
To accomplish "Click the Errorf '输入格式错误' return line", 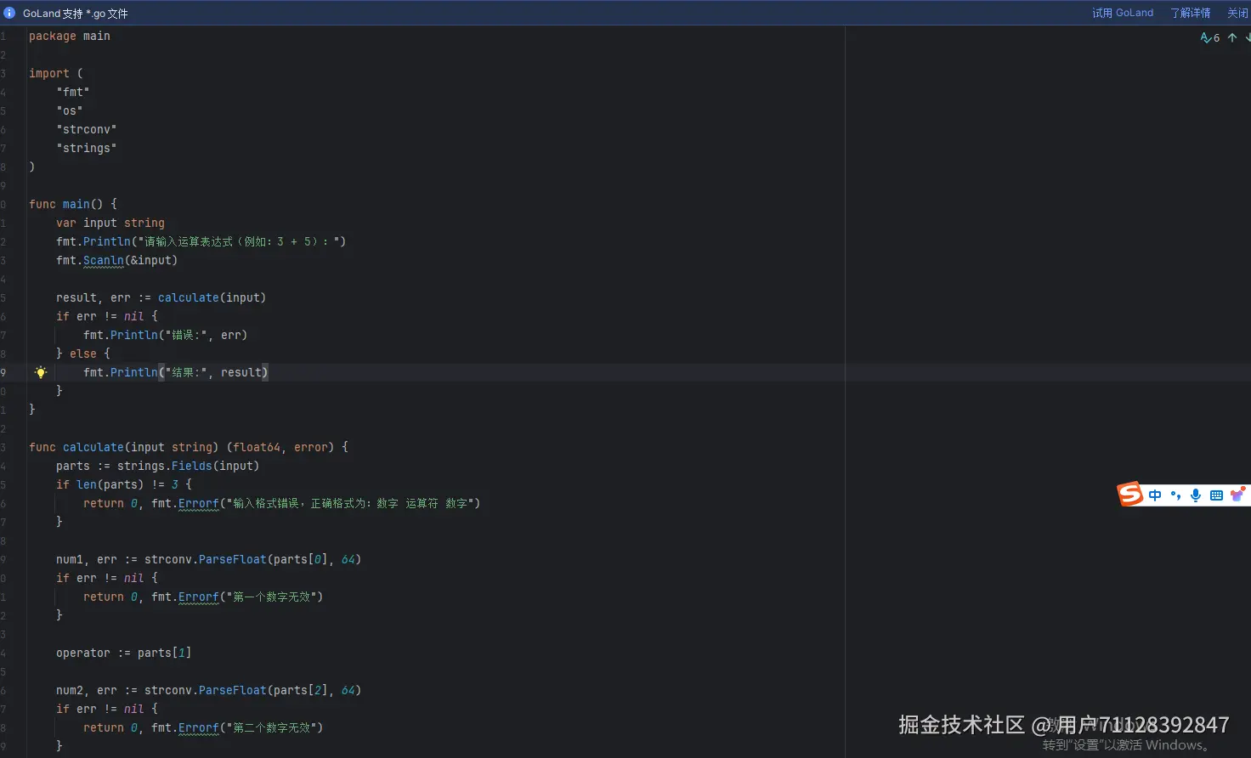I will coord(282,503).
